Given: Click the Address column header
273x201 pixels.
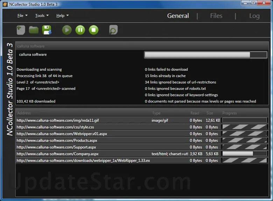Looking at the screenshot, I should point(24,113).
